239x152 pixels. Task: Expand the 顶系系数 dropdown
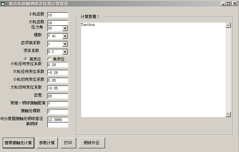click(65, 52)
